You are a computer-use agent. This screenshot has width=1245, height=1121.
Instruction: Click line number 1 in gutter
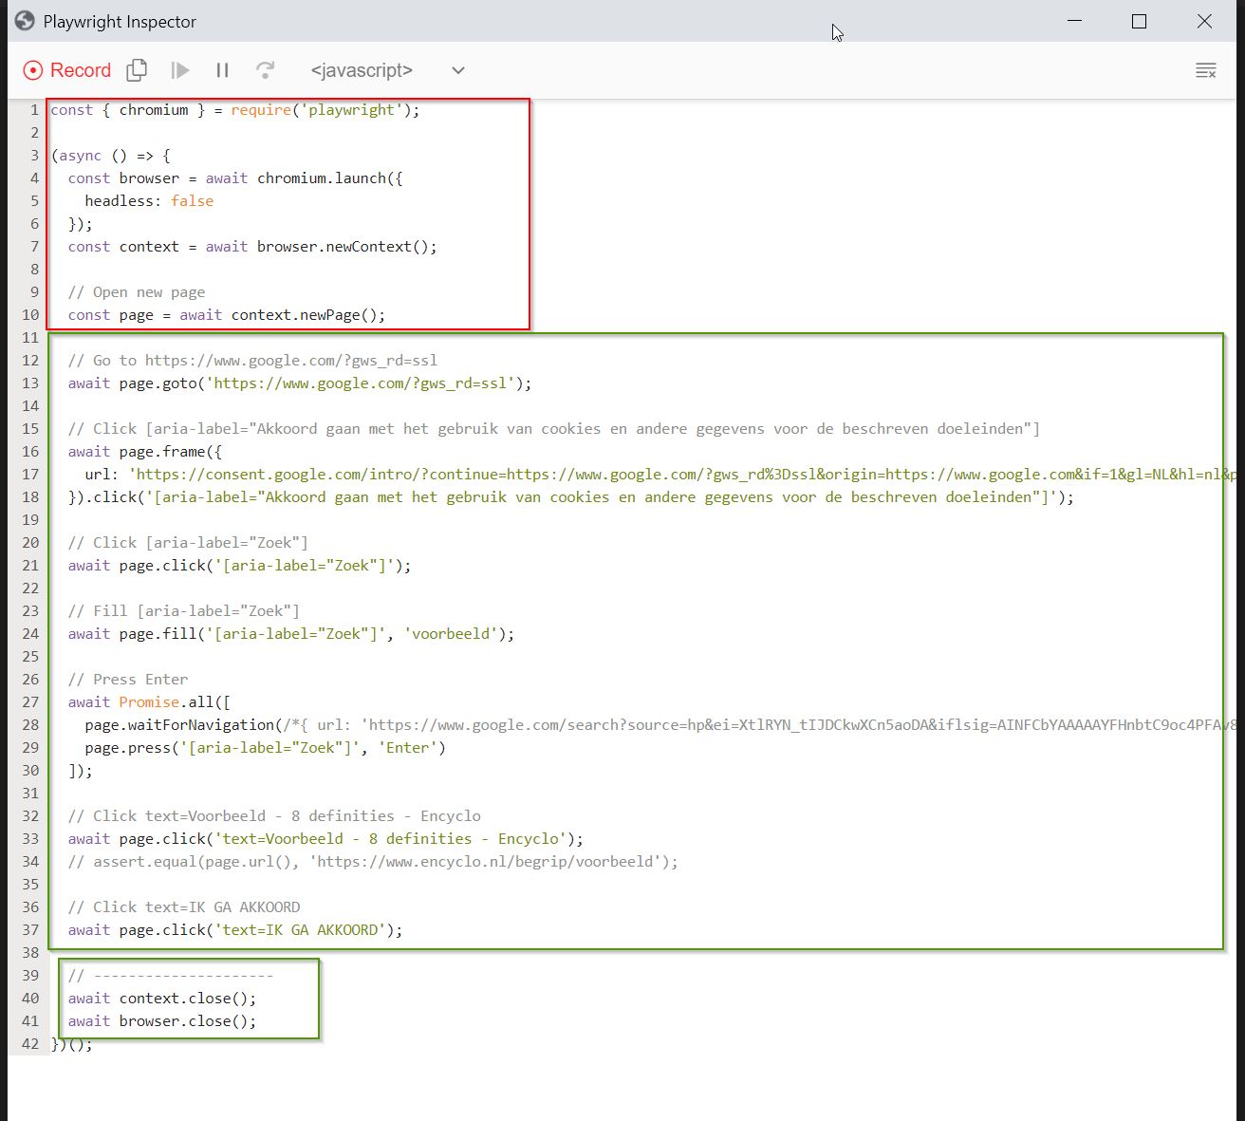[34, 110]
